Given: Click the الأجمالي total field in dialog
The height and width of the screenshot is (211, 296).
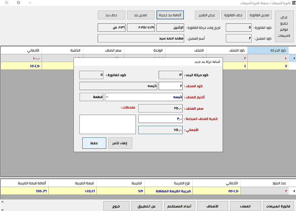Looking at the screenshot, I should pos(160,130).
